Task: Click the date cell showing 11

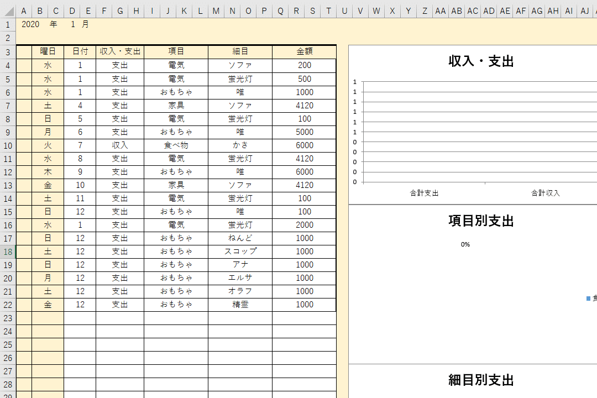Action: pyautogui.click(x=80, y=199)
